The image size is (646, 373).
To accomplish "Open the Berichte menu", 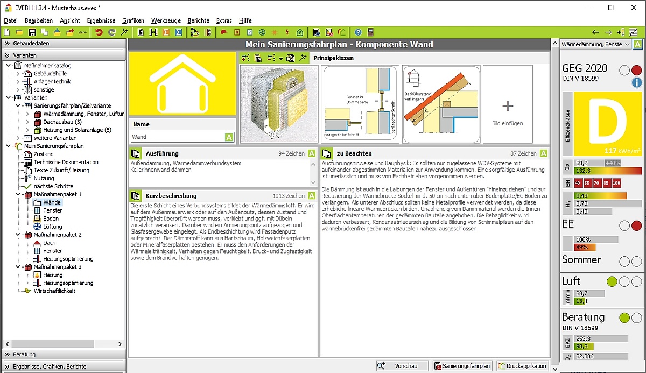I will pos(199,20).
